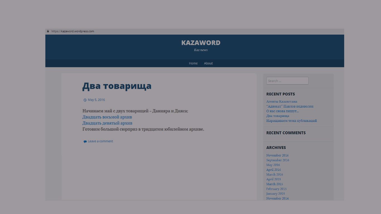Open recent post Агенты Казахстана
This screenshot has width=381, height=214.
[x=282, y=101]
